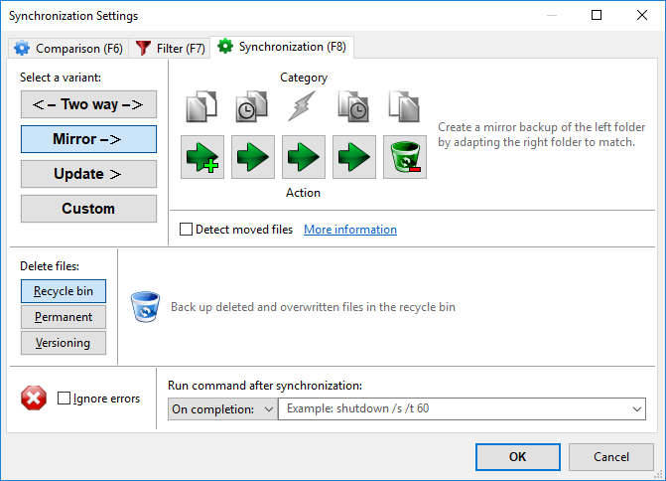This screenshot has height=481, width=666.
Task: Click the left-only files category icon
Action: 201,106
